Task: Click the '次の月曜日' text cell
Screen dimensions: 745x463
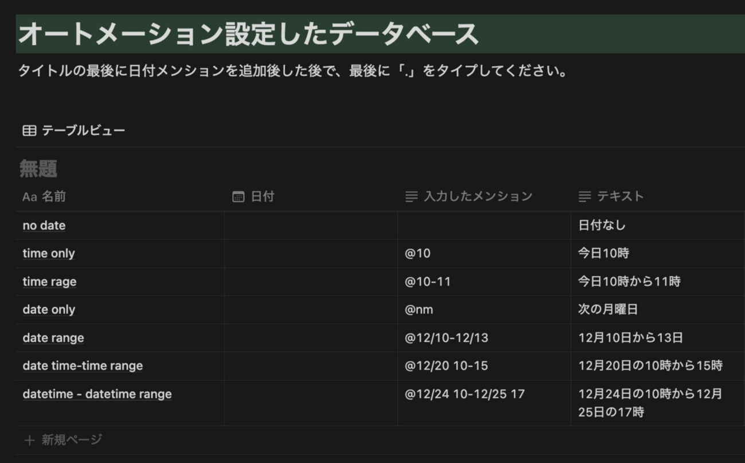Action: coord(658,310)
